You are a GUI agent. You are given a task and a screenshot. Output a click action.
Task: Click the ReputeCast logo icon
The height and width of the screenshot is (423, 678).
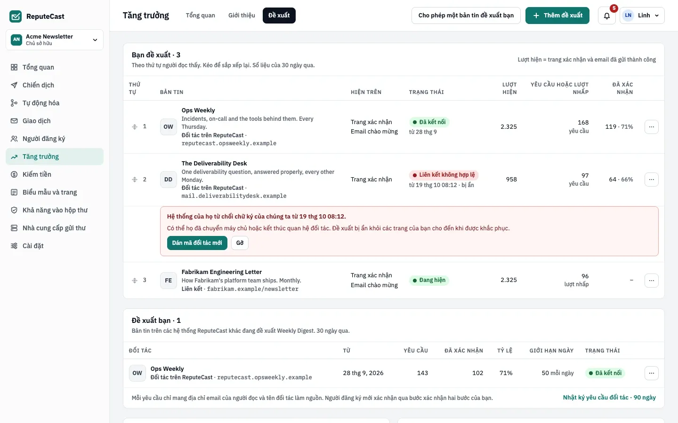(16, 16)
